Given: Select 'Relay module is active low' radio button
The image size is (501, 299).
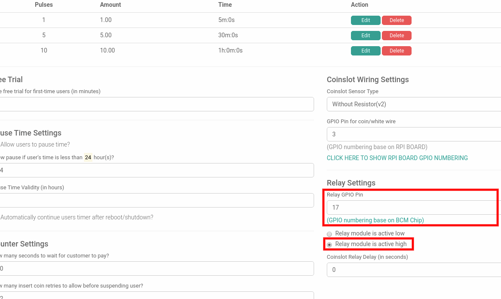Looking at the screenshot, I should [329, 234].
